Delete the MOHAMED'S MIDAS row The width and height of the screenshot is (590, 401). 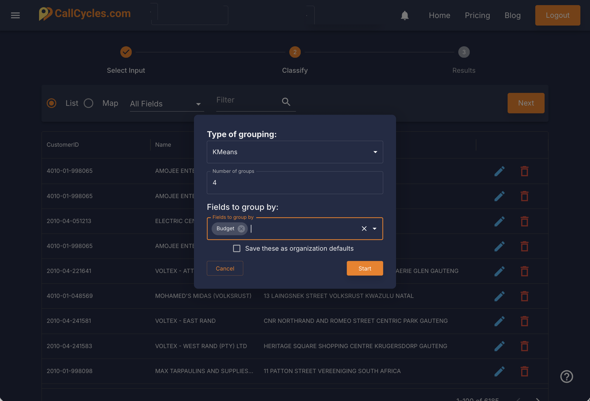pos(524,296)
